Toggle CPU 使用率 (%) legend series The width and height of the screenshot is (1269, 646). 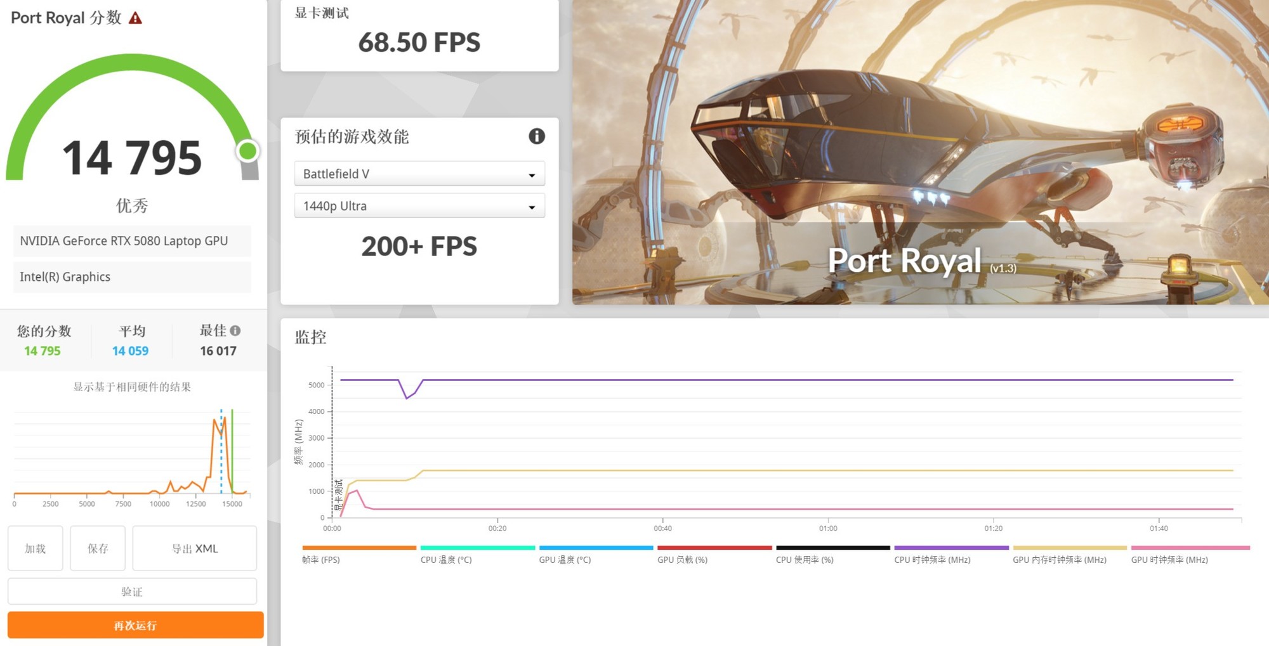[805, 560]
